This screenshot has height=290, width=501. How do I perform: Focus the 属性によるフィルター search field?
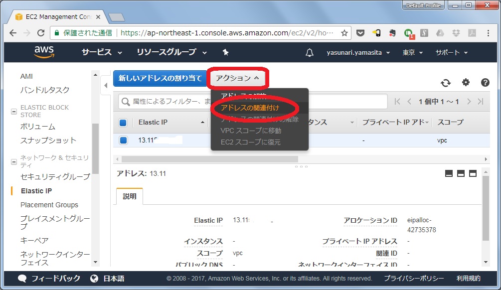253,102
